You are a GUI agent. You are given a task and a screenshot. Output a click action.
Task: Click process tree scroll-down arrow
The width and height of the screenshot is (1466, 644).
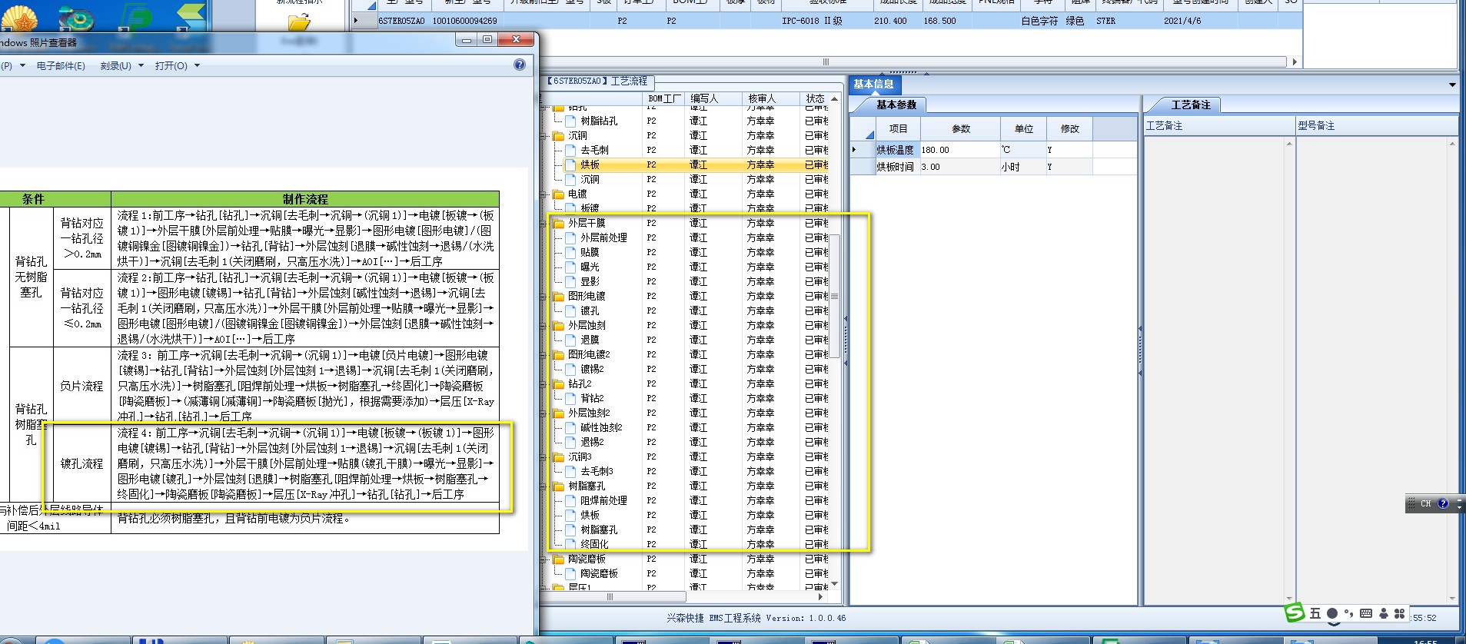coord(834,584)
